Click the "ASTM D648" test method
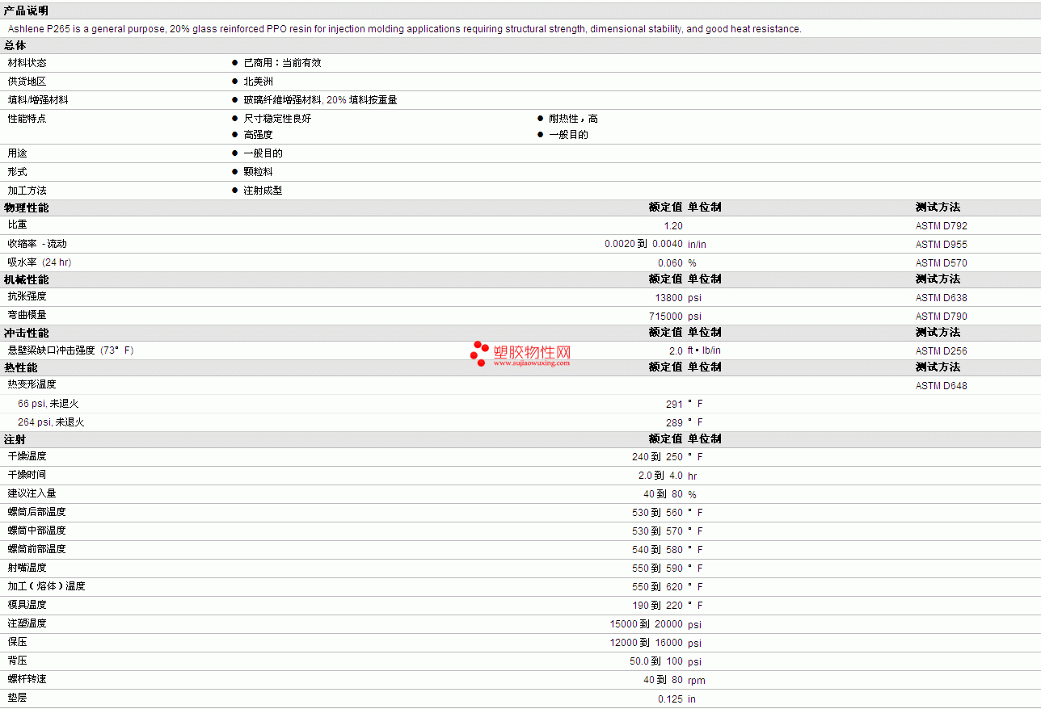 click(941, 386)
